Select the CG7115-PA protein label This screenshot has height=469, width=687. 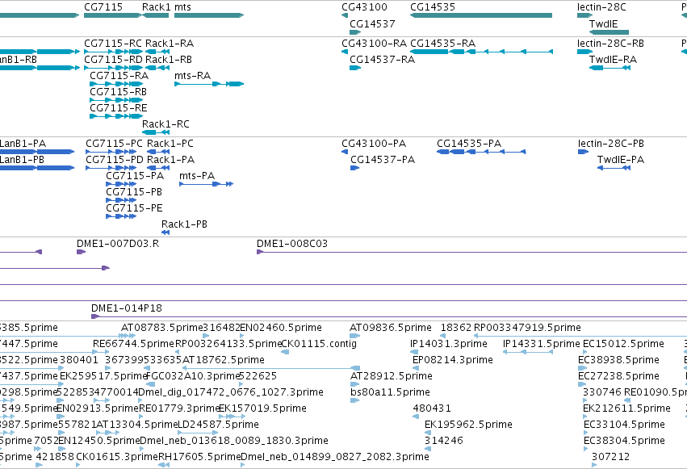pyautogui.click(x=135, y=176)
